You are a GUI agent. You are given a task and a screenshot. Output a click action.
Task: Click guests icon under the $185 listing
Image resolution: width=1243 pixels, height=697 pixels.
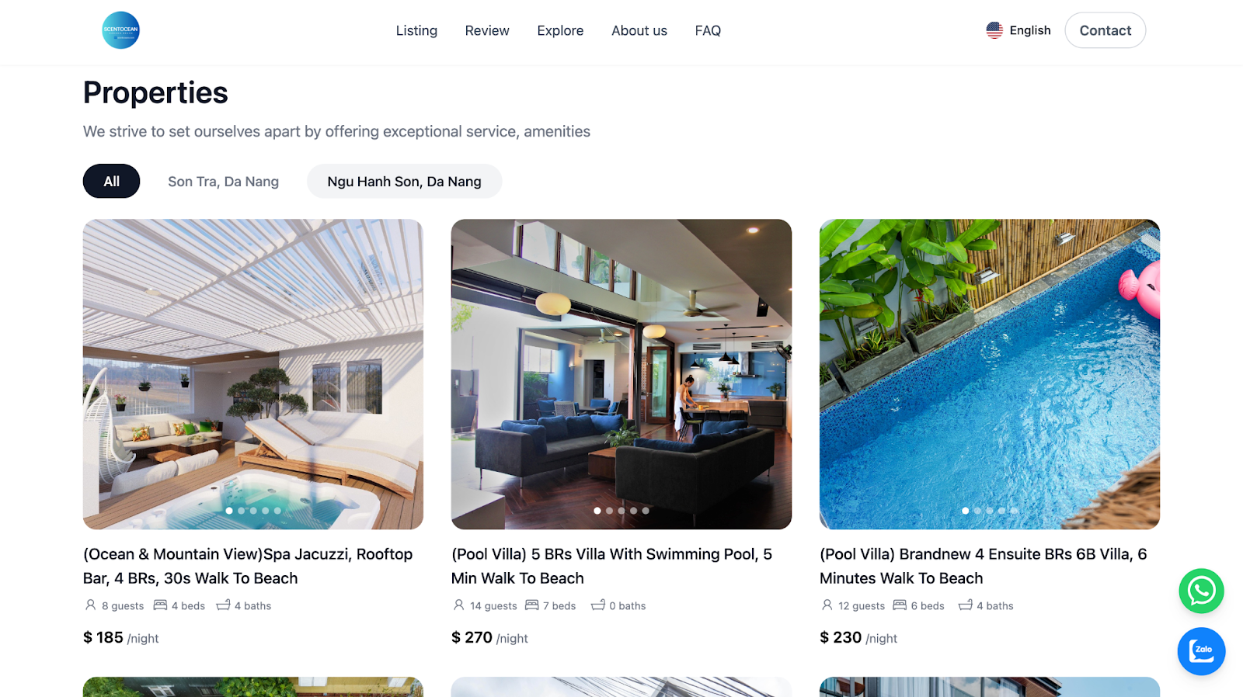pos(91,605)
